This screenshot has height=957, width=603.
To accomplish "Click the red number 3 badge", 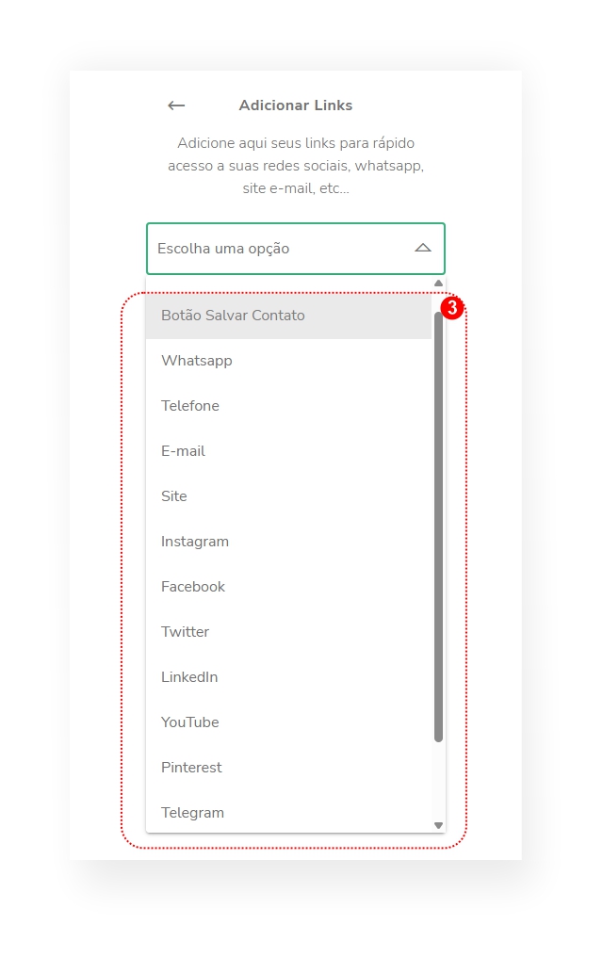I will (x=452, y=308).
